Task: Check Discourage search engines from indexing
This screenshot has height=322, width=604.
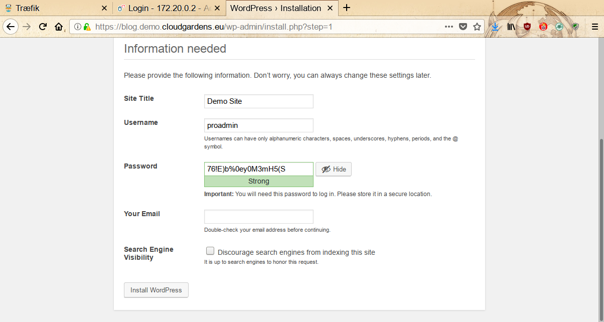Action: (210, 251)
